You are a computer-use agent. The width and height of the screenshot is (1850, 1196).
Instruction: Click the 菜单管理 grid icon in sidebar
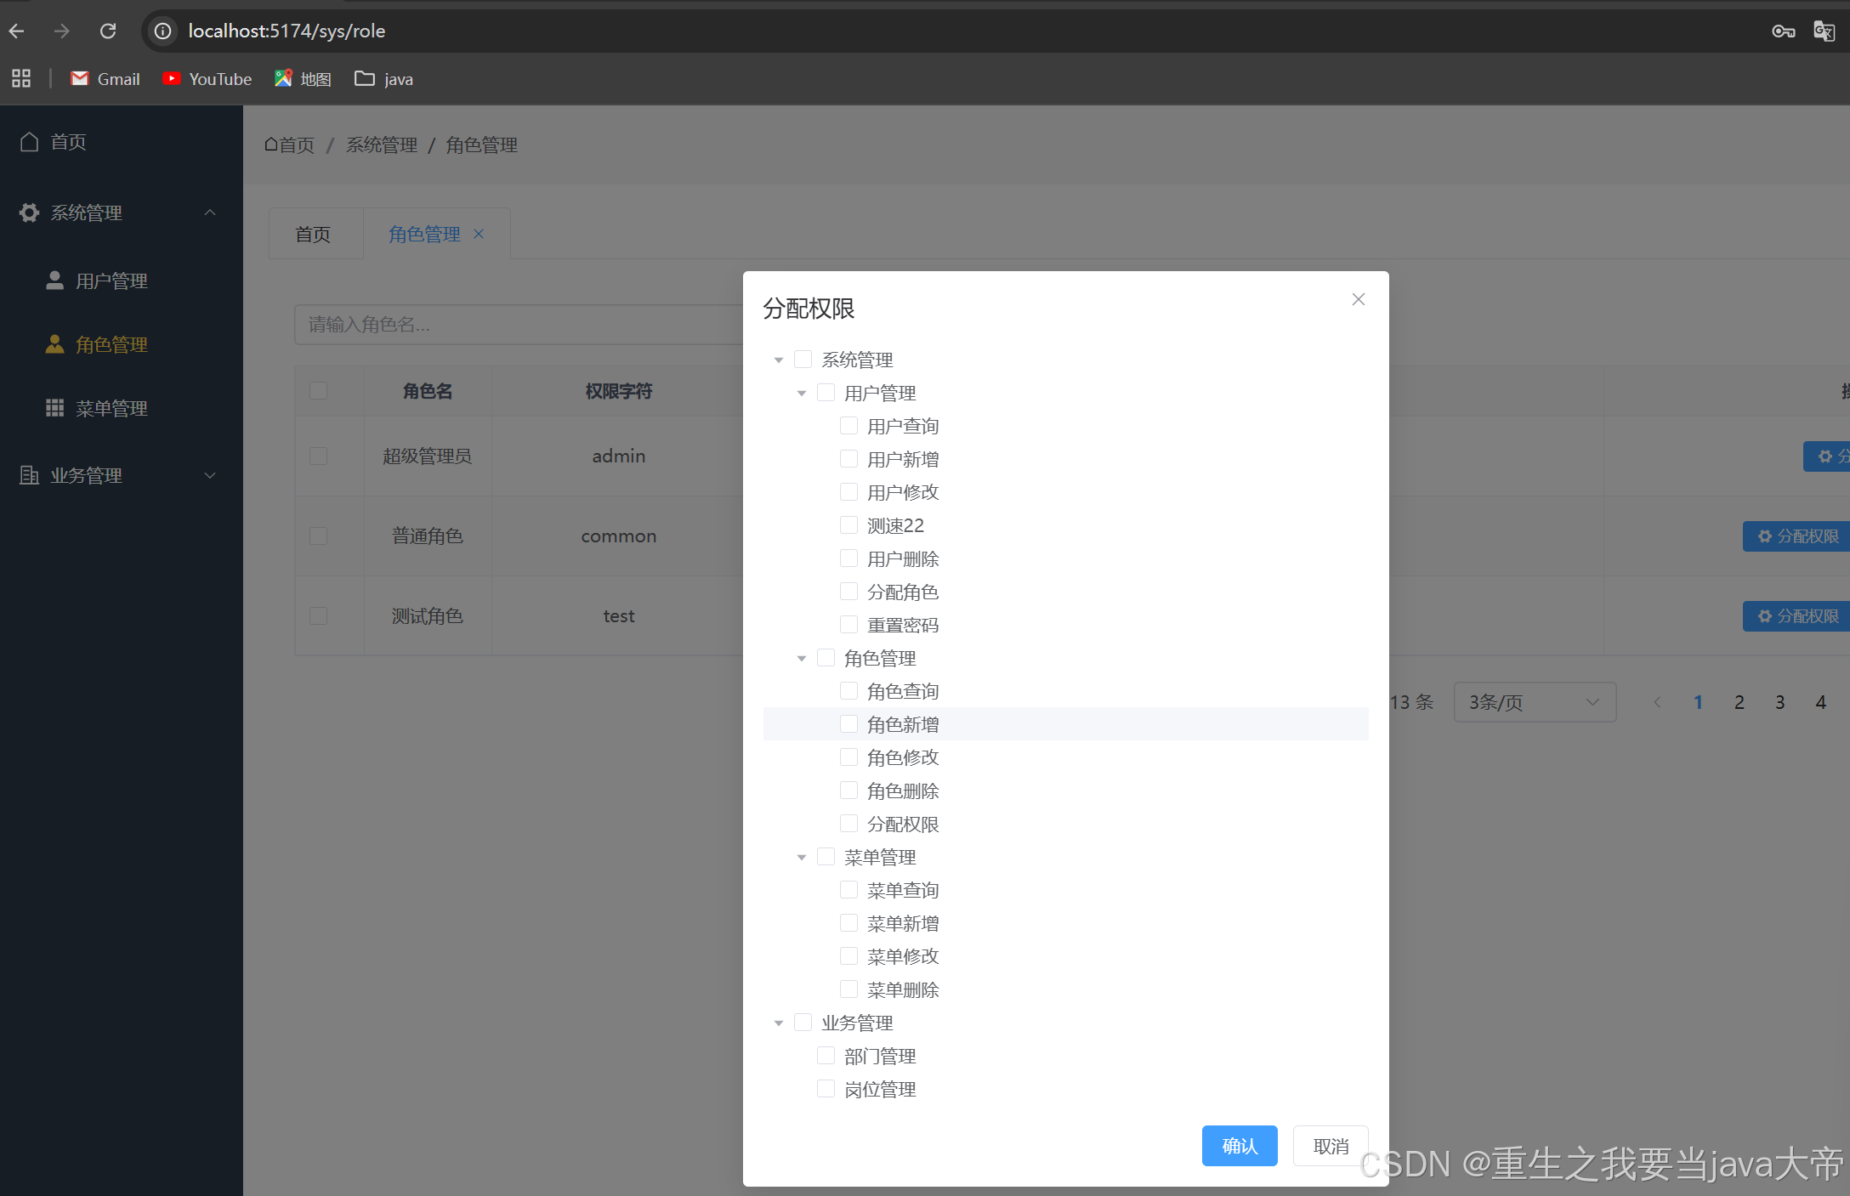[55, 408]
